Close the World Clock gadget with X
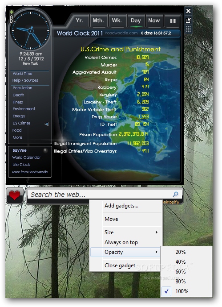The height and width of the screenshot is (307, 222). tap(188, 11)
